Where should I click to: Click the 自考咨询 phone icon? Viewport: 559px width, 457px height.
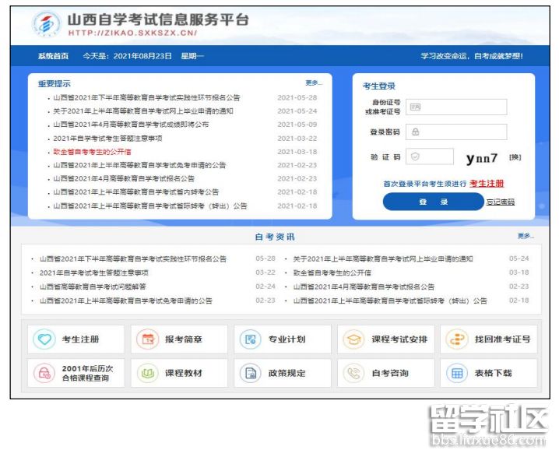point(353,373)
